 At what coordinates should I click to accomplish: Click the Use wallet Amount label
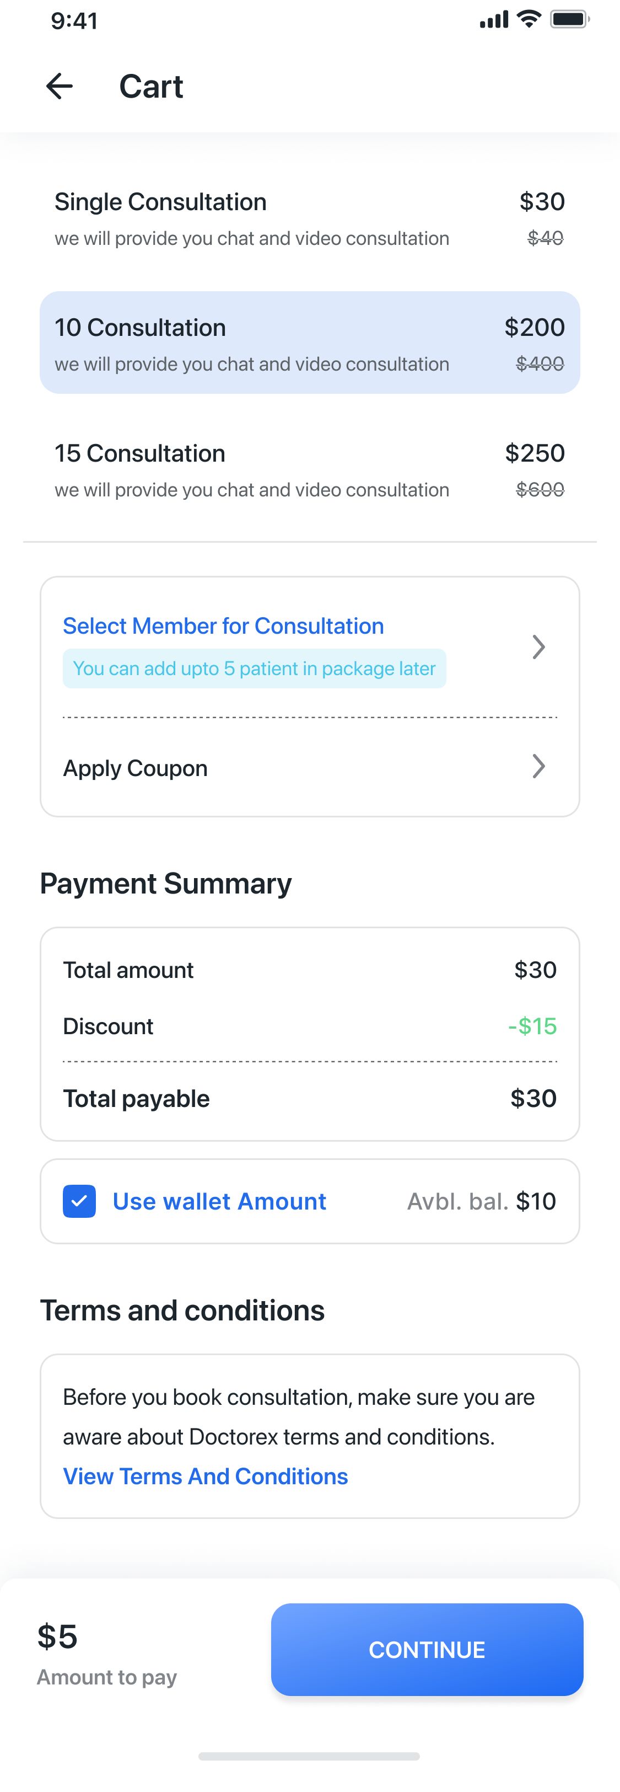[219, 1201]
